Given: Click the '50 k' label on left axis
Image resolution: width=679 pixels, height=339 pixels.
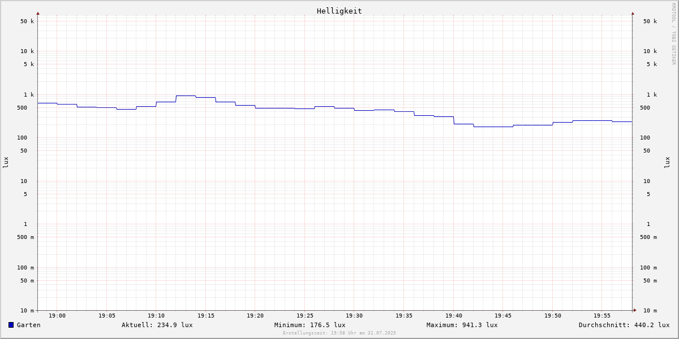Looking at the screenshot, I should coord(27,21).
